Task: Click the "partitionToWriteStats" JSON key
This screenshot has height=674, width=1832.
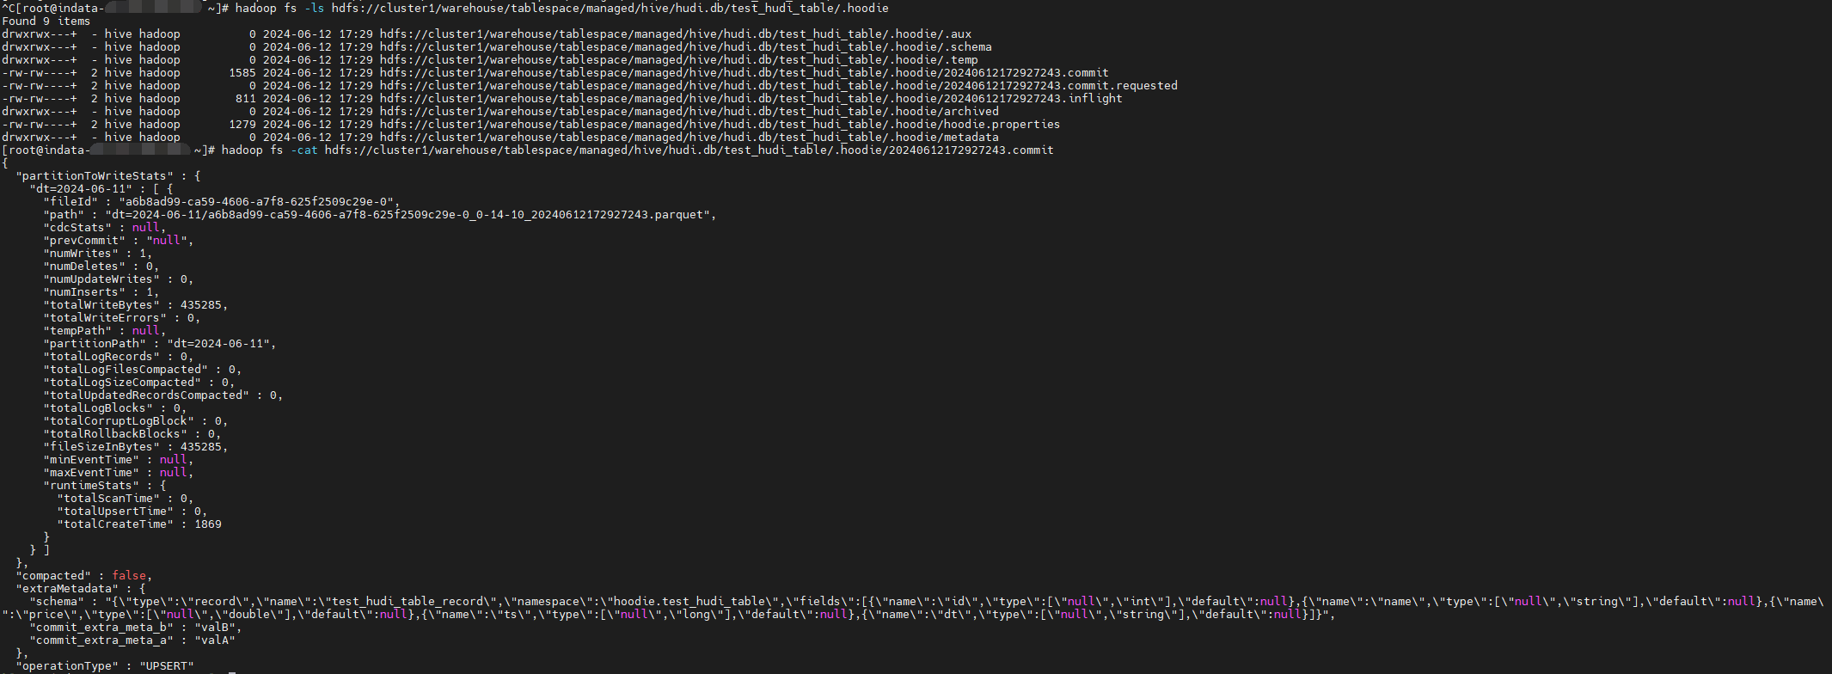Action: pyautogui.click(x=95, y=176)
